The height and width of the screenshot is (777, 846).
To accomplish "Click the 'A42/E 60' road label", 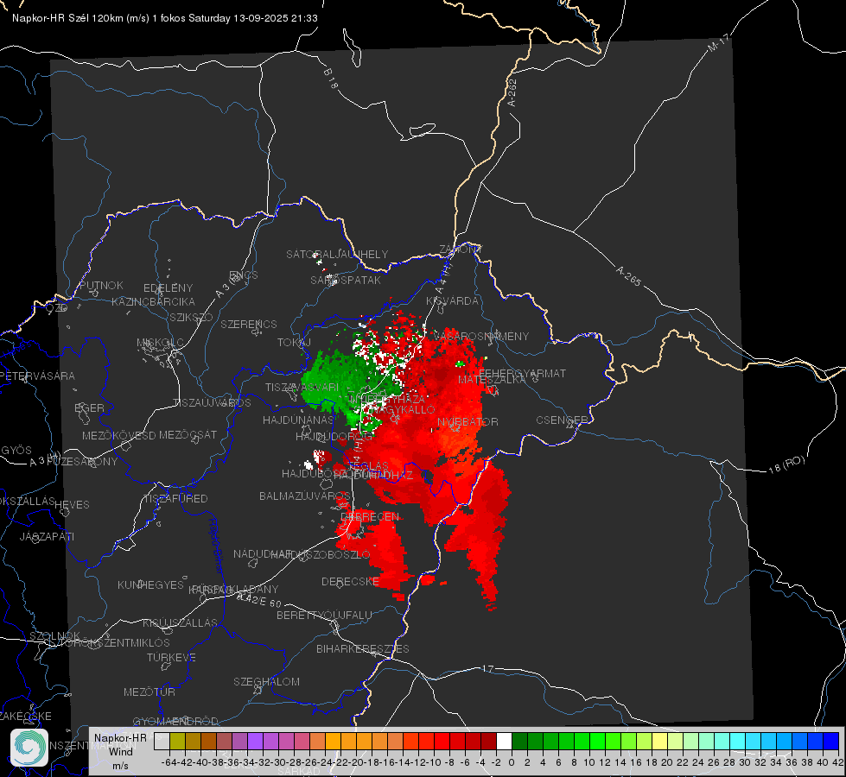I will [259, 600].
